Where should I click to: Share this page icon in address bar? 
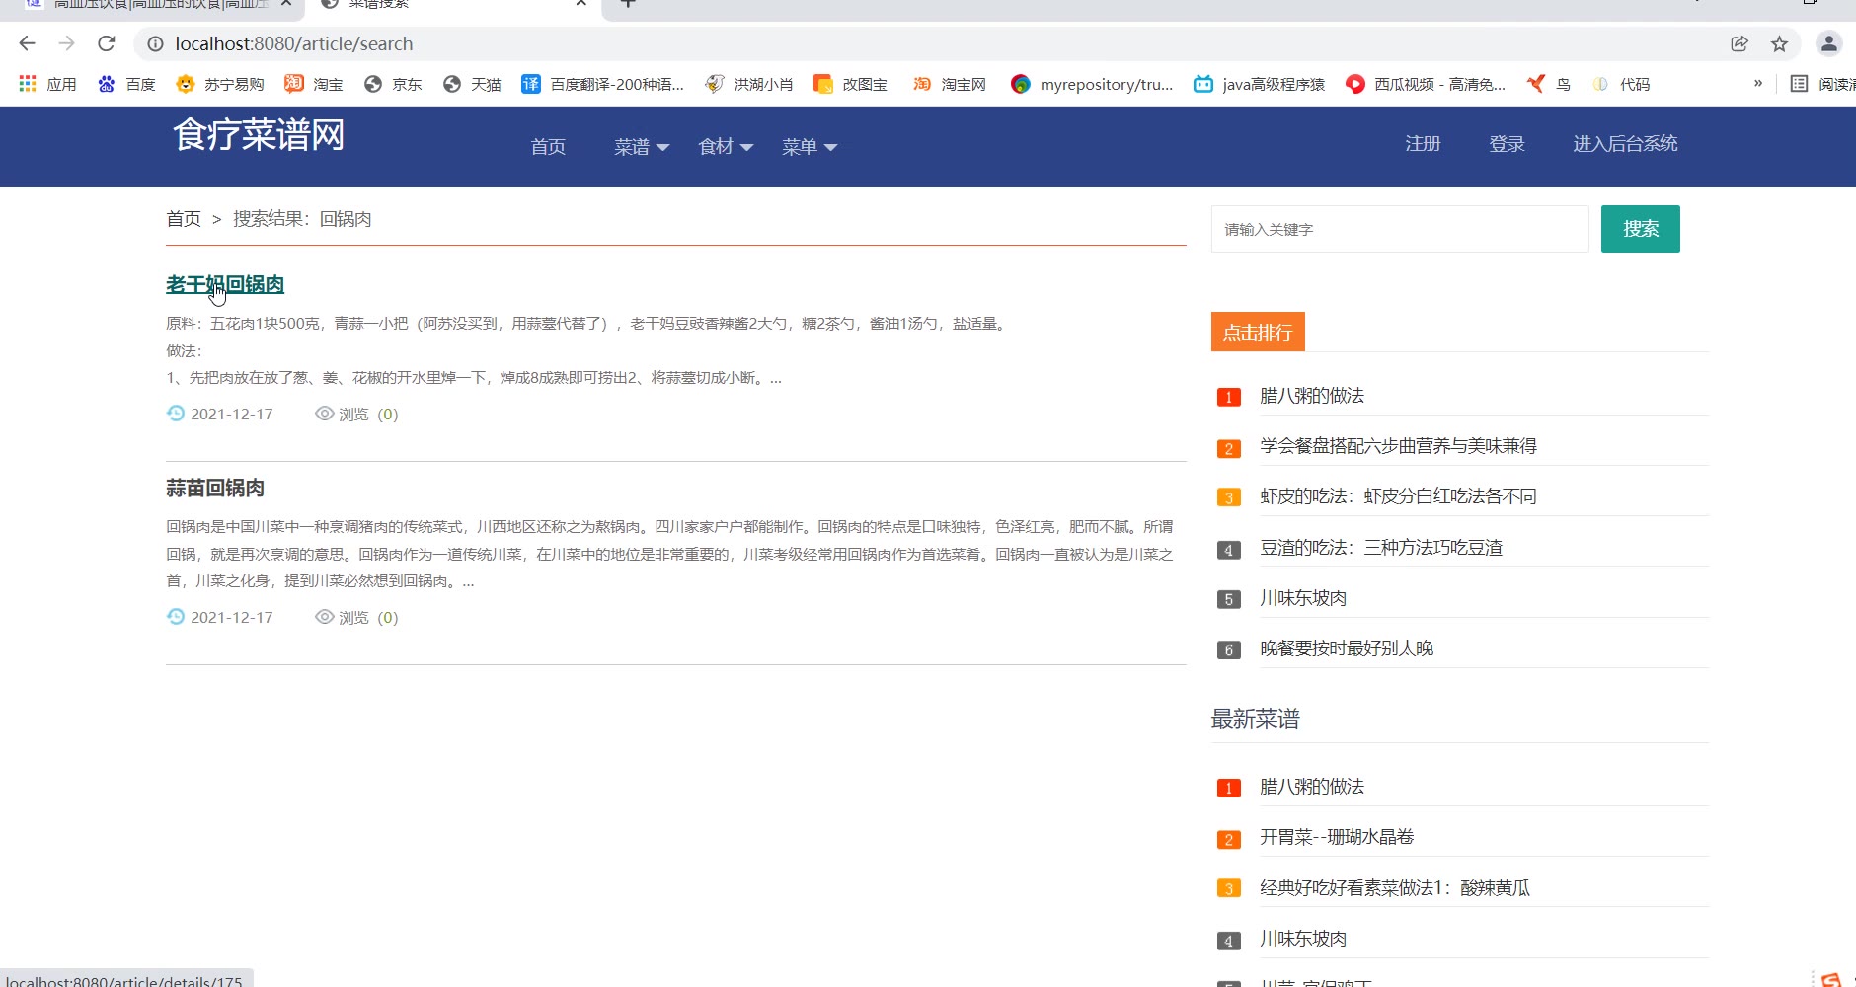pos(1740,43)
